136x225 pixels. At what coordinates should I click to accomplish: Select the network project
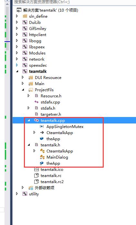pos(37,59)
